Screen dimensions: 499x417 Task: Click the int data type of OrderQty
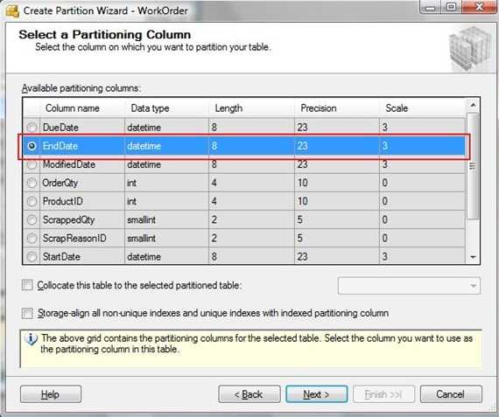166,183
